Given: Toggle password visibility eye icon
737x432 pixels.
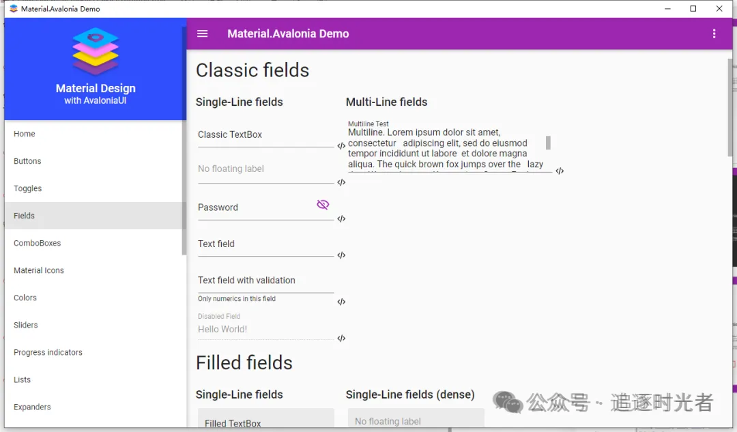Looking at the screenshot, I should (323, 205).
